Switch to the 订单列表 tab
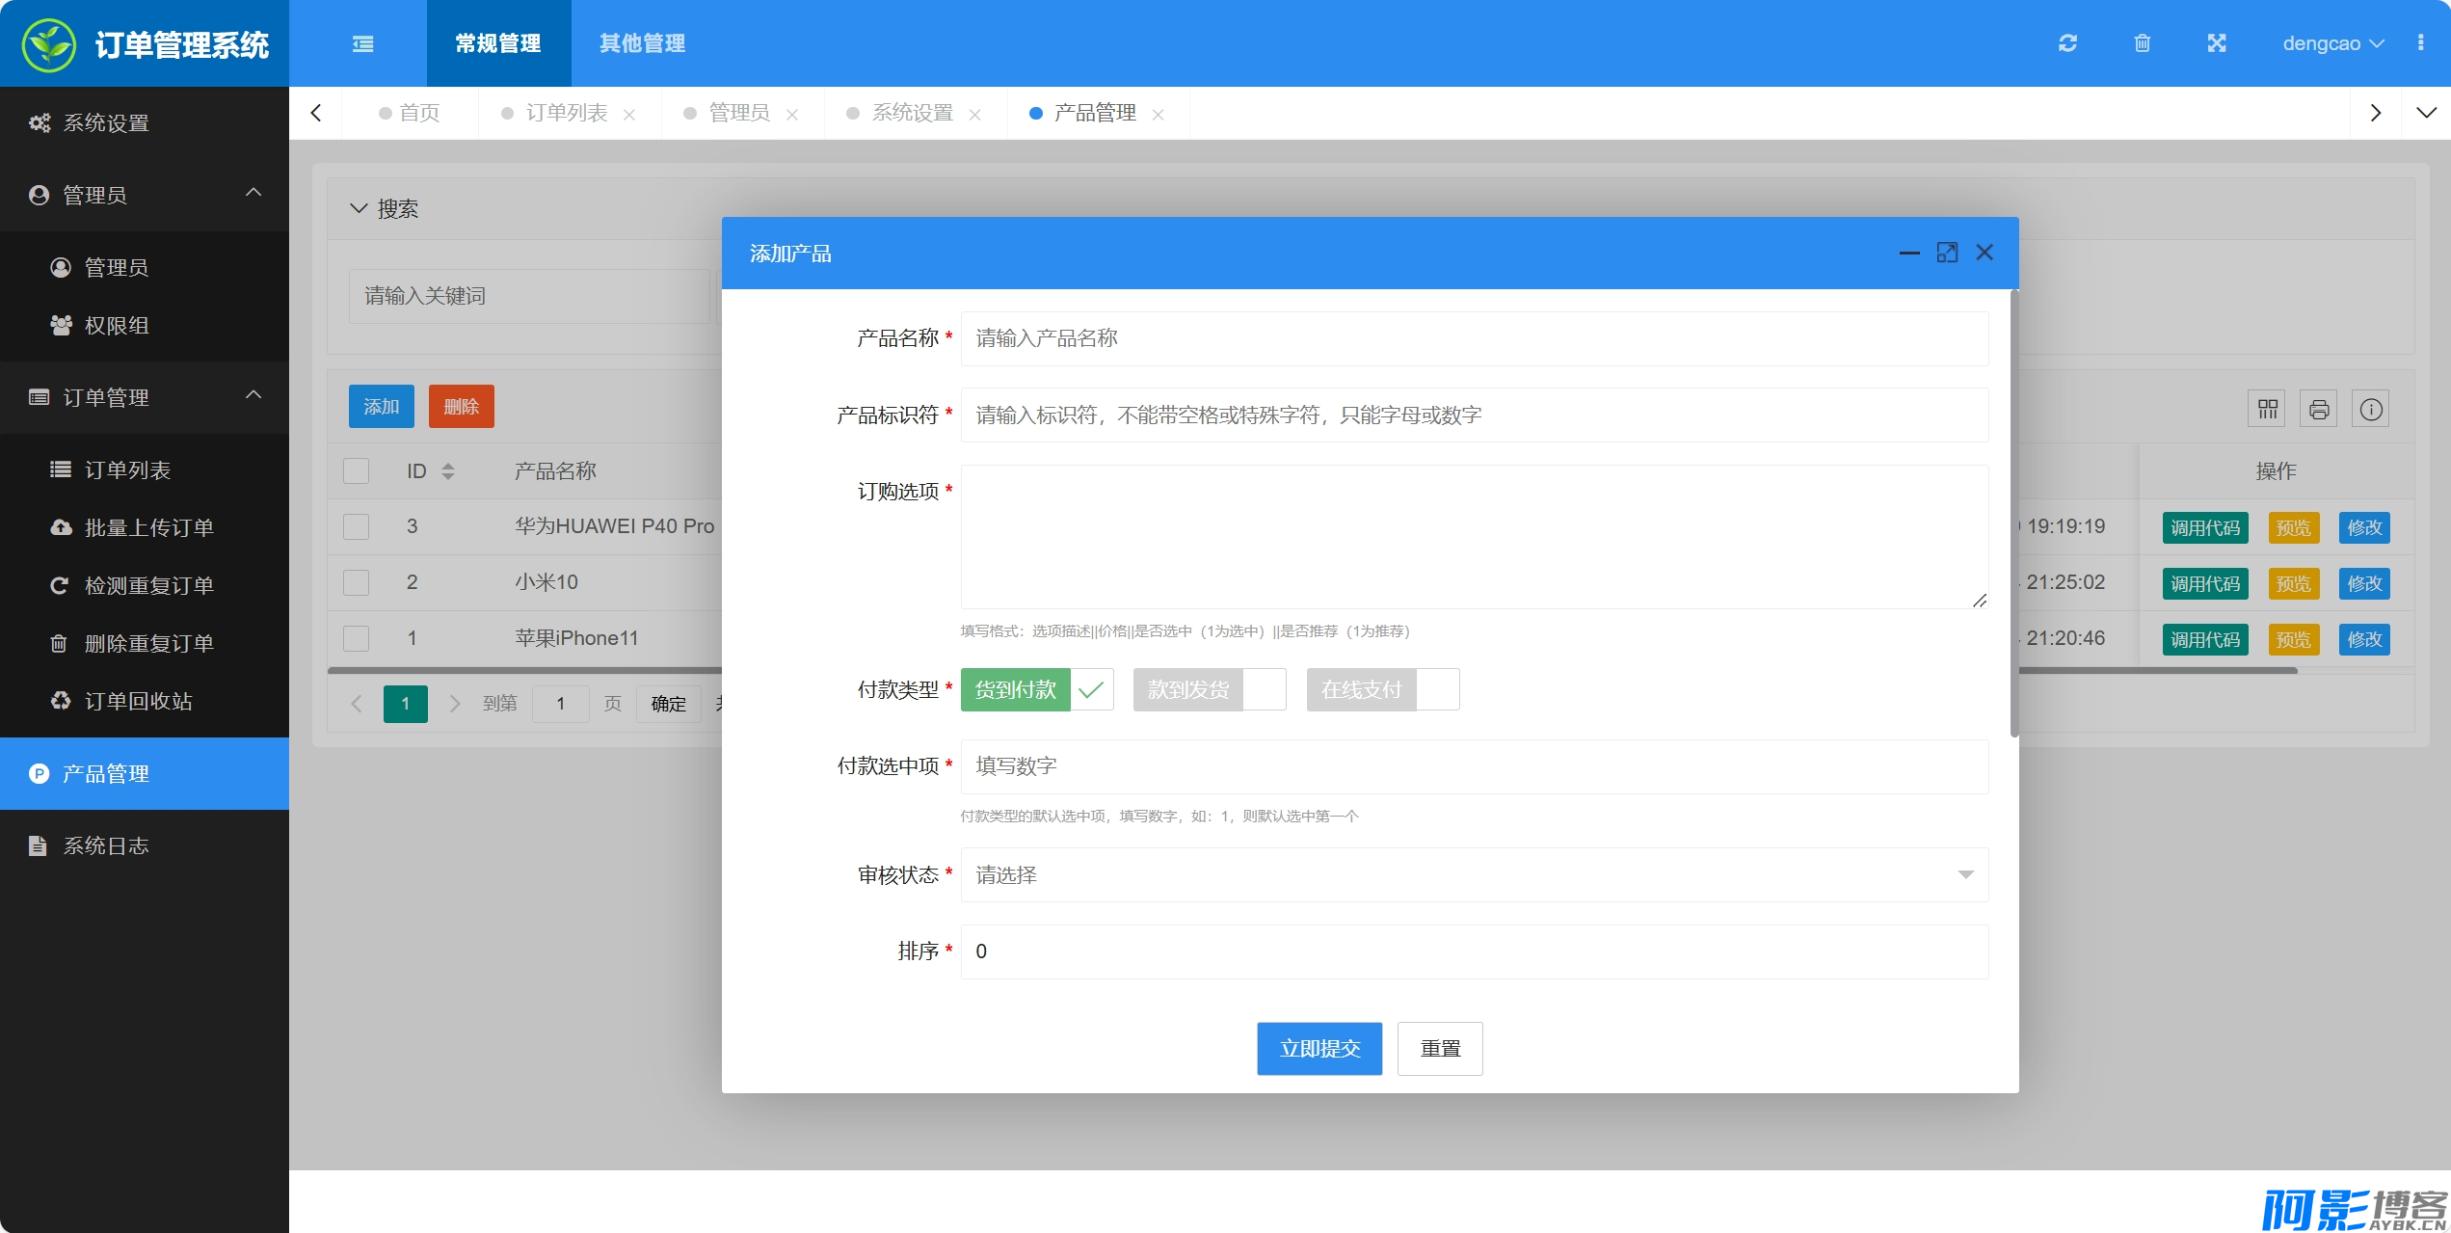 pyautogui.click(x=566, y=113)
